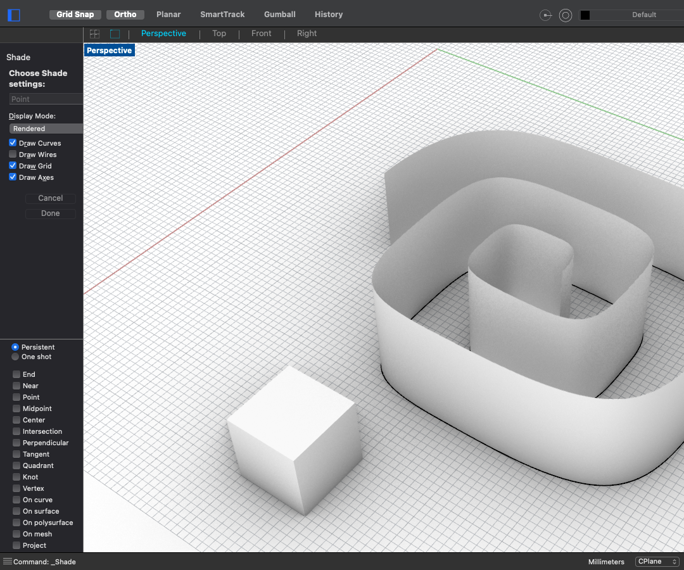Click the Point input field under Choose Shade settings
Viewport: 684px width, 570px height.
[45, 98]
